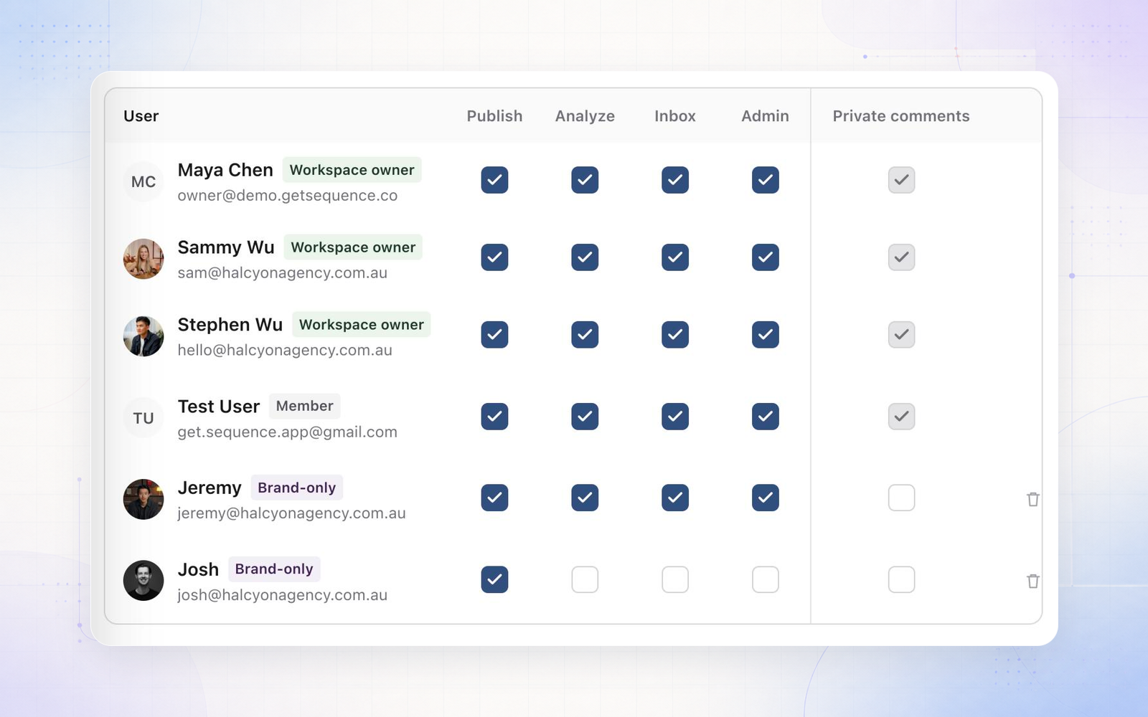Click Jeremy's Brand-only badge
The image size is (1148, 717).
tap(296, 488)
